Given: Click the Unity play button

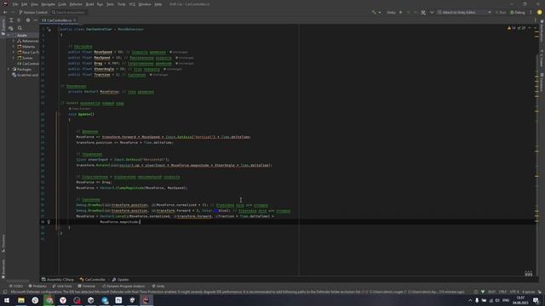Looking at the screenshot, I should click(x=401, y=12).
